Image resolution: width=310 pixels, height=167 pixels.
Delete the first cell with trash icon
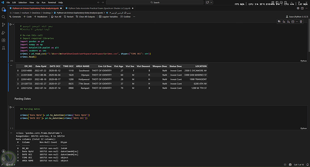[x=301, y=22]
